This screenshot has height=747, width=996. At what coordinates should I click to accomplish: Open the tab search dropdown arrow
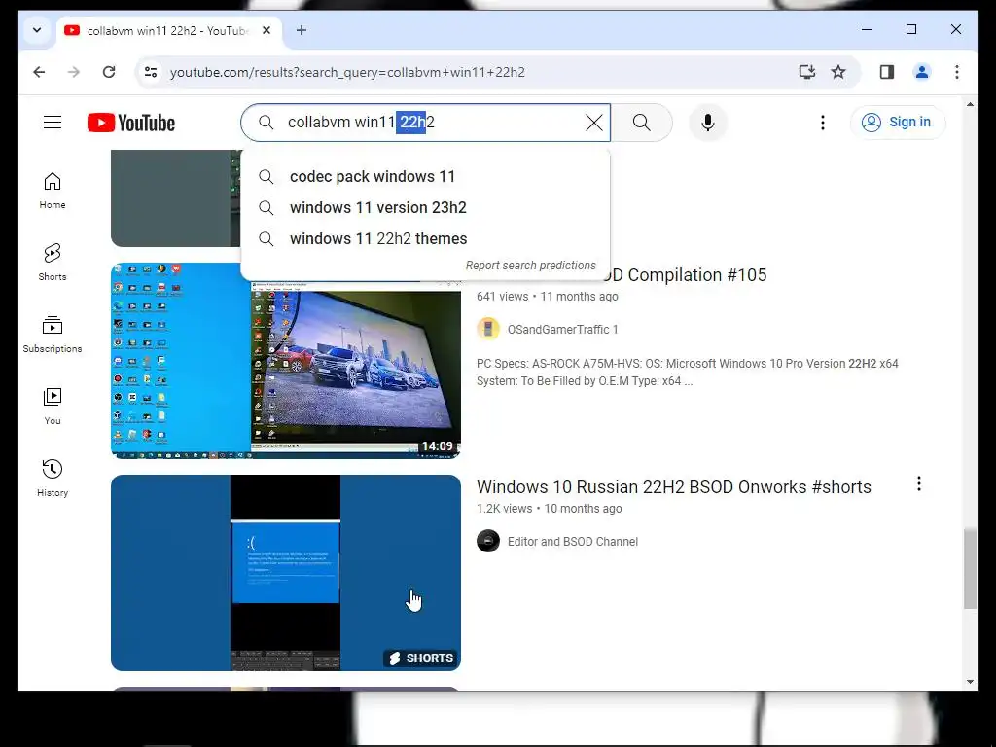[37, 30]
